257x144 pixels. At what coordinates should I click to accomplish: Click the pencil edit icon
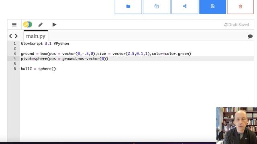(x=41, y=25)
